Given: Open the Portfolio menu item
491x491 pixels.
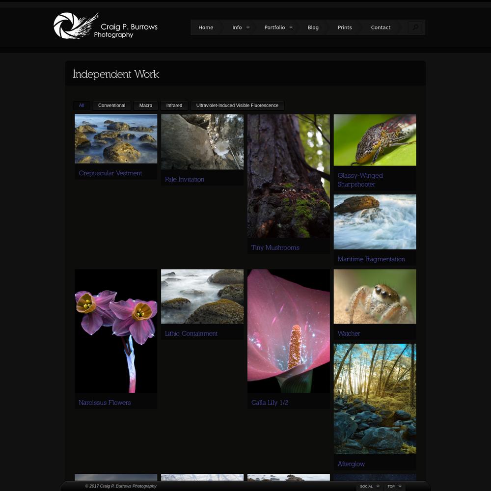Looking at the screenshot, I should coord(274,27).
